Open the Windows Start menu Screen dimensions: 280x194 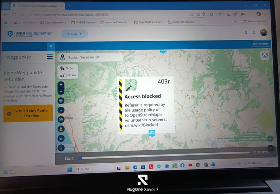[x=70, y=169]
